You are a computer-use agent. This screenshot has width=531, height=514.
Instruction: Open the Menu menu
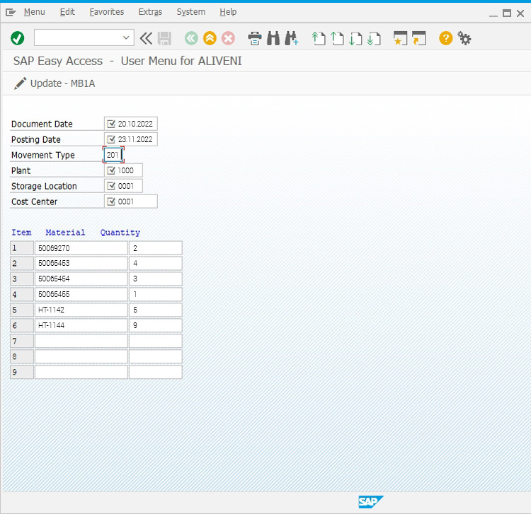pos(35,12)
